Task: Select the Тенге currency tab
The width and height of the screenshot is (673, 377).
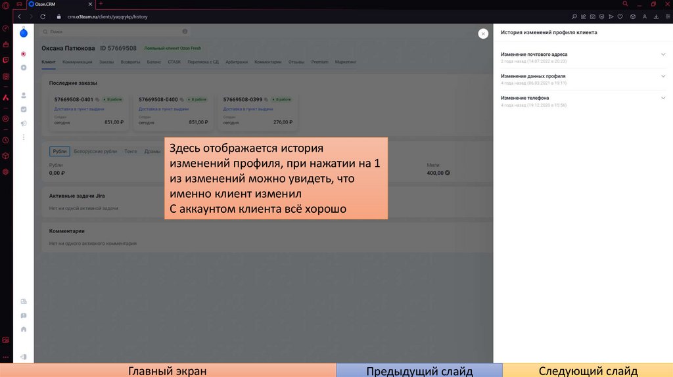Action: pyautogui.click(x=131, y=152)
